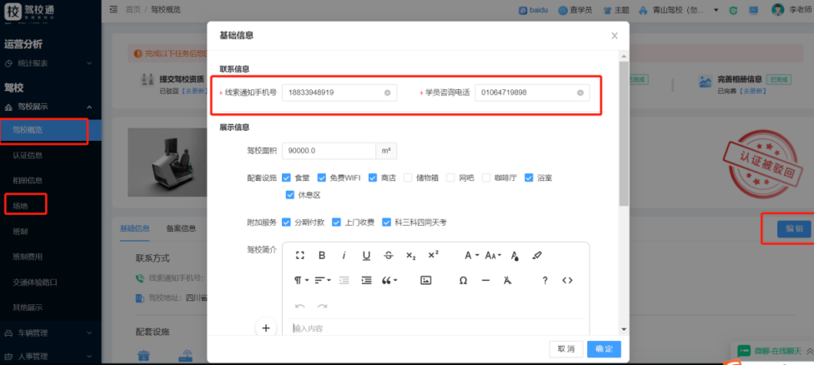Switch editor to code view
The image size is (814, 365).
click(567, 280)
